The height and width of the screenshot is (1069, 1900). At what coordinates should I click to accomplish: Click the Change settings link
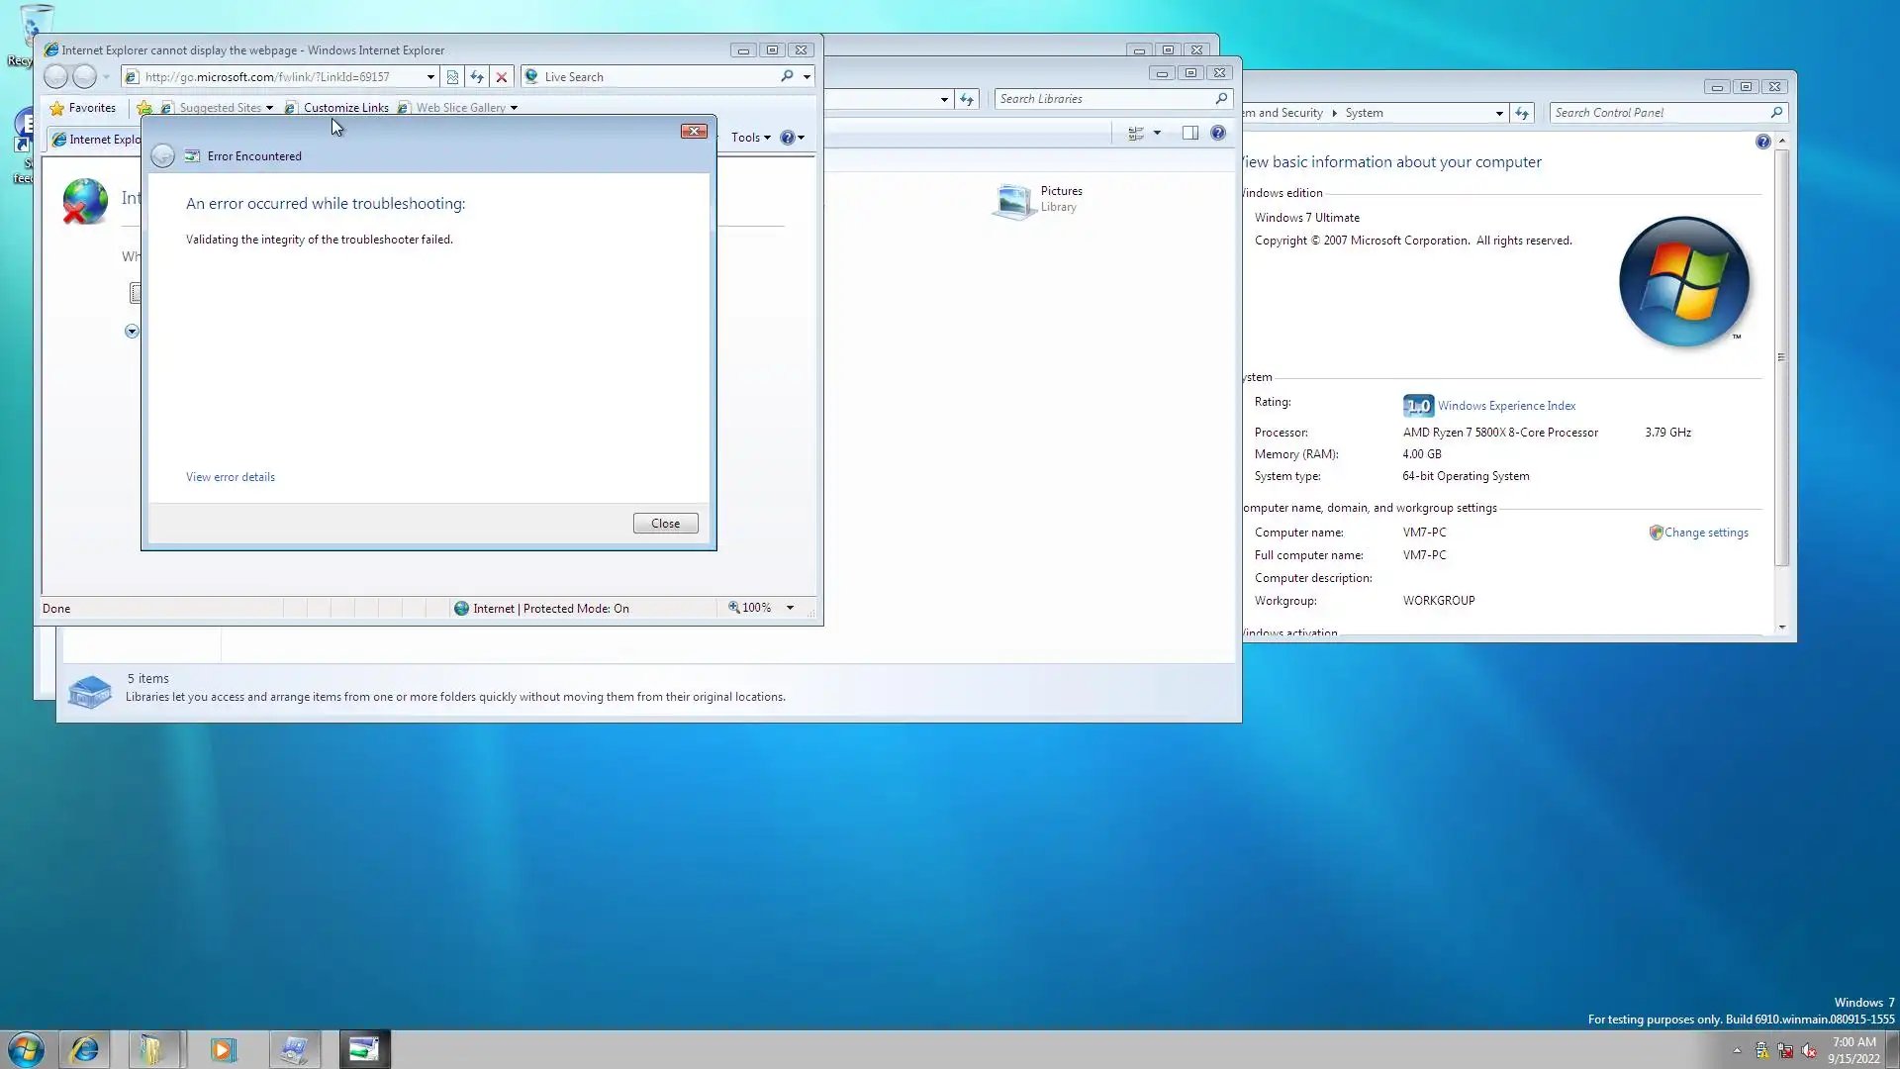click(1705, 533)
